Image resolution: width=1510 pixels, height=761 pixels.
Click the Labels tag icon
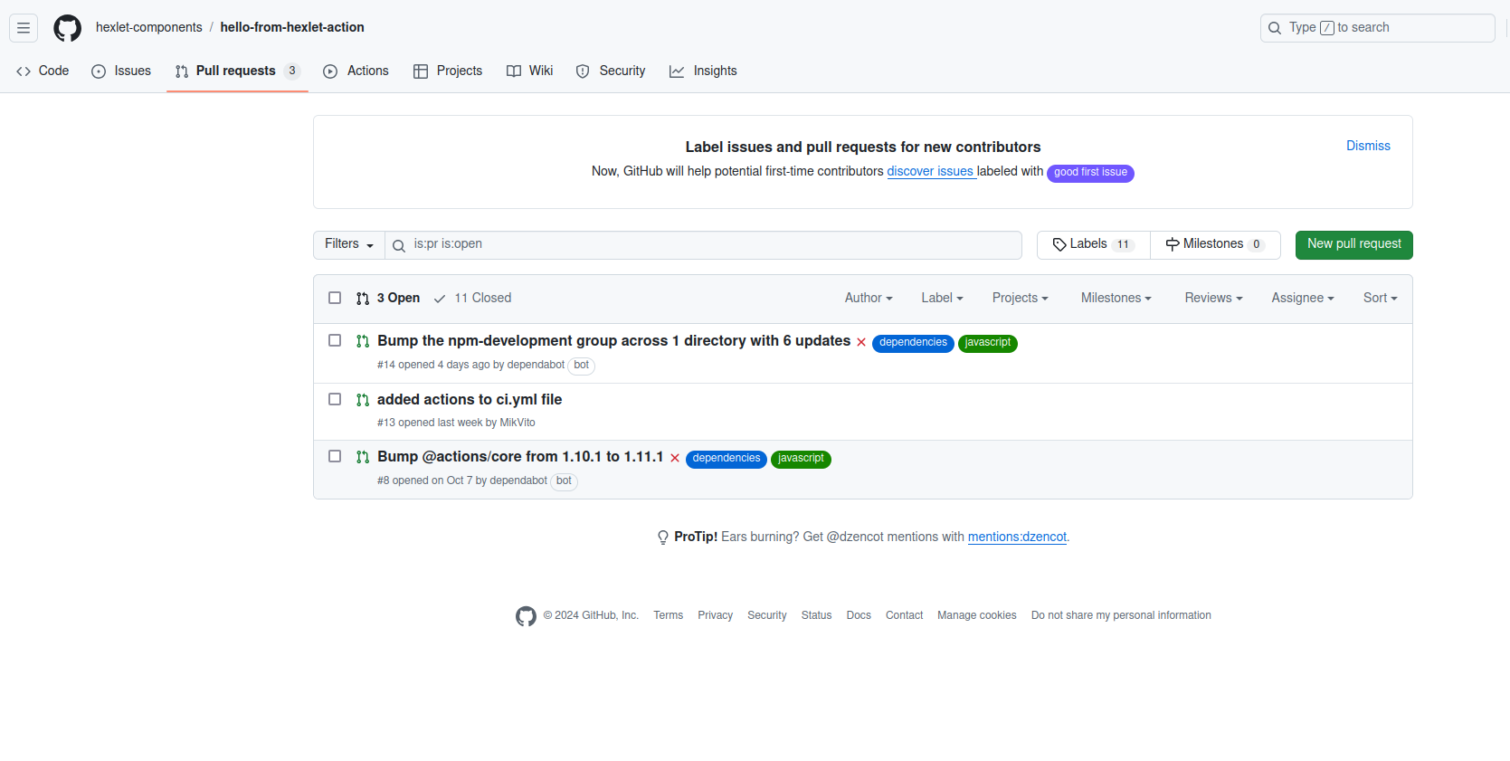[1059, 244]
